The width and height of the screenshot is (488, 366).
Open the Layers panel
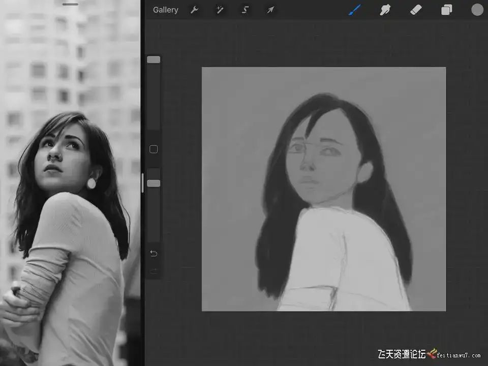(447, 10)
